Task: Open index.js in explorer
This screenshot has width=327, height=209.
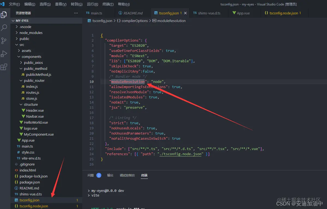Action: pos(46,86)
